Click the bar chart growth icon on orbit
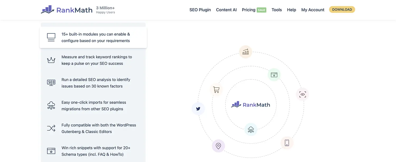The height and width of the screenshot is (162, 396). click(246, 52)
